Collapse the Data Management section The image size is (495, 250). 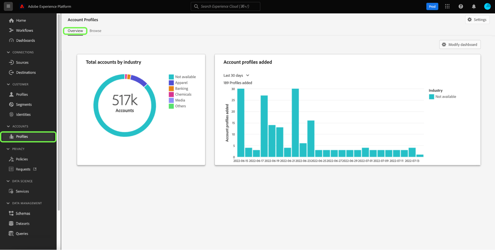[7, 203]
